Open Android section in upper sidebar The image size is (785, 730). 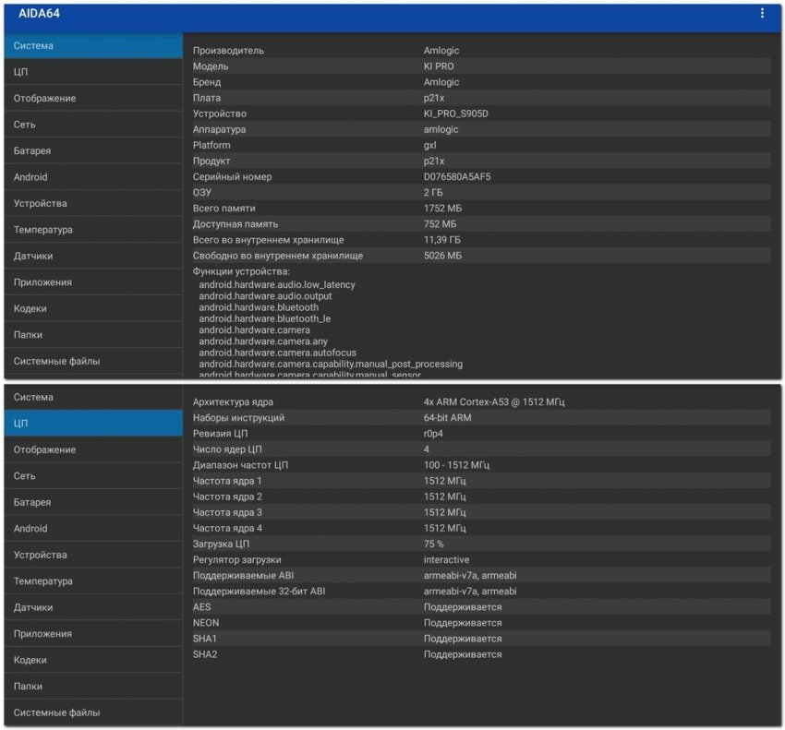[93, 177]
